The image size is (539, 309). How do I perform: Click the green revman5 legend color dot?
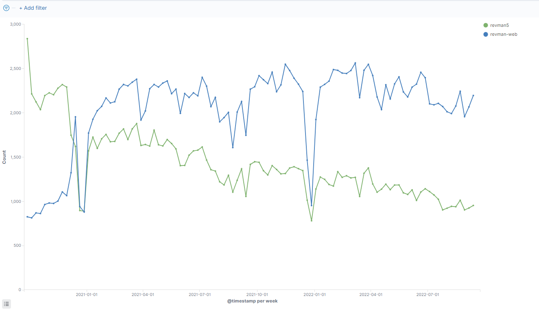[485, 25]
